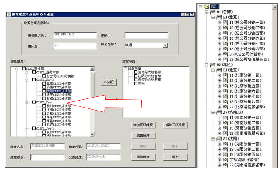280x171 pixels.
Task: Collapse the 01 (总部) node
Action: click(x=207, y=12)
